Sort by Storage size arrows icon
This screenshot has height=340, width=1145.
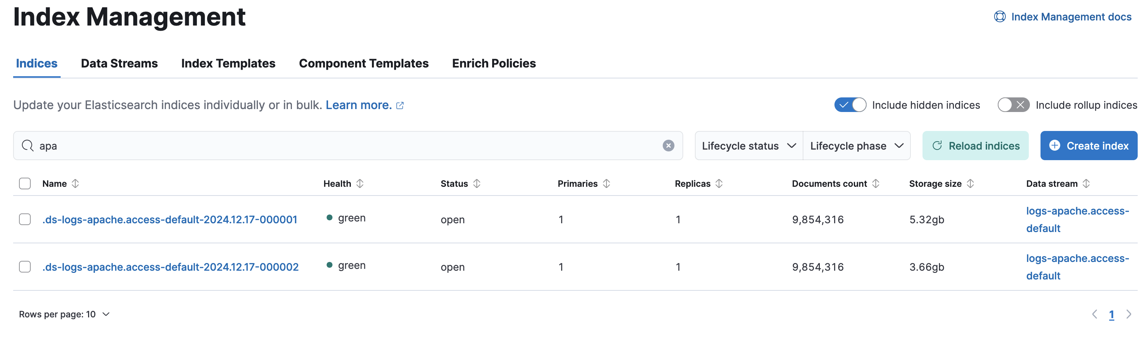tap(970, 183)
